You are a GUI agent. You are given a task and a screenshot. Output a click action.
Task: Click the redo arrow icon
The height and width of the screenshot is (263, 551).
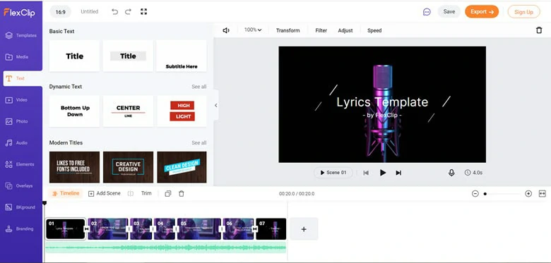click(129, 12)
